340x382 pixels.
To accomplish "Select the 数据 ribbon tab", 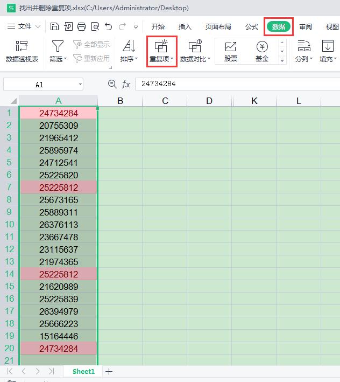I will (279, 26).
